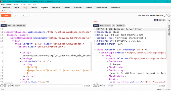Expand response Actions dropdown
Viewport: 171px width, 91px height.
coord(121,26)
